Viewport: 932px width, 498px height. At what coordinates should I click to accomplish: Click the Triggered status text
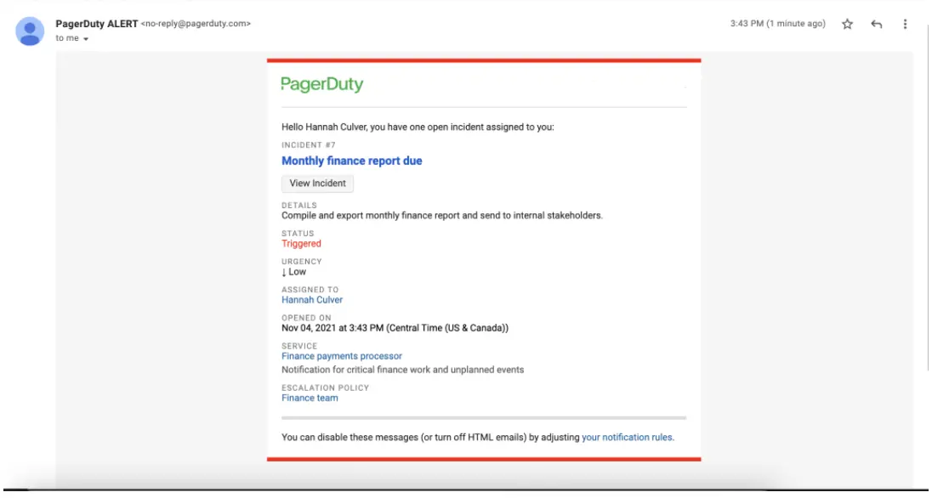coord(301,244)
